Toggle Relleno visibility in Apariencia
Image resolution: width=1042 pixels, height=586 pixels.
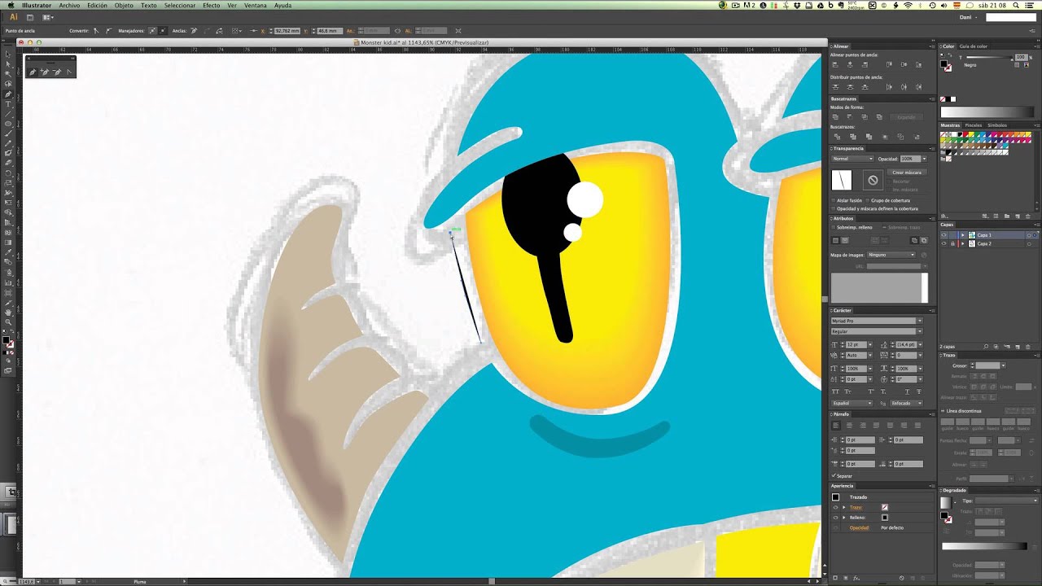(835, 518)
